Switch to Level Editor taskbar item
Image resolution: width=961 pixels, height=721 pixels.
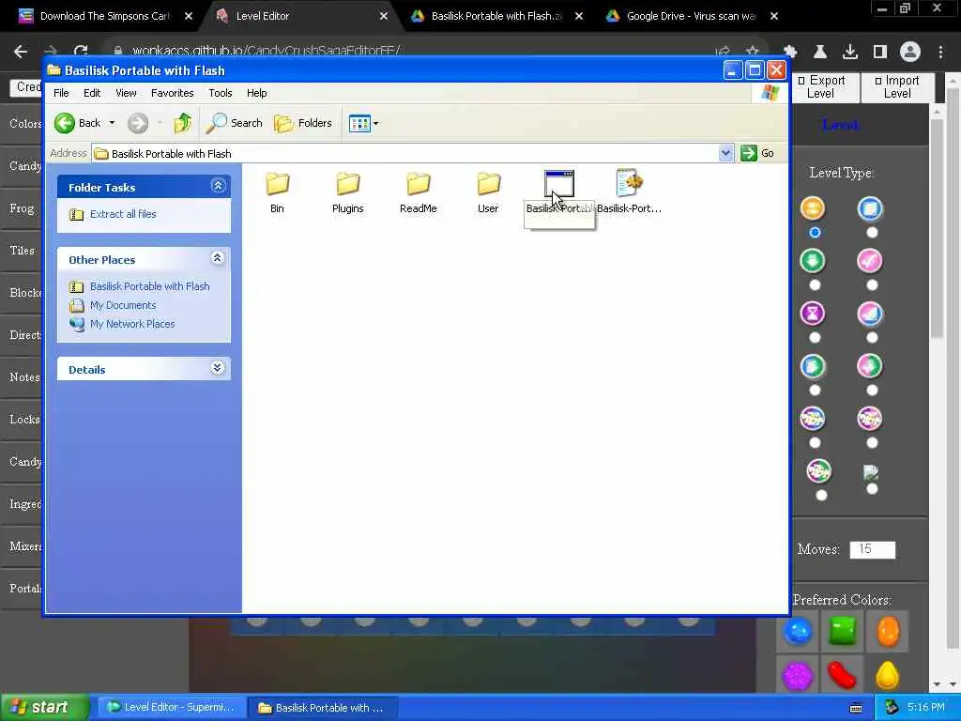pyautogui.click(x=172, y=708)
